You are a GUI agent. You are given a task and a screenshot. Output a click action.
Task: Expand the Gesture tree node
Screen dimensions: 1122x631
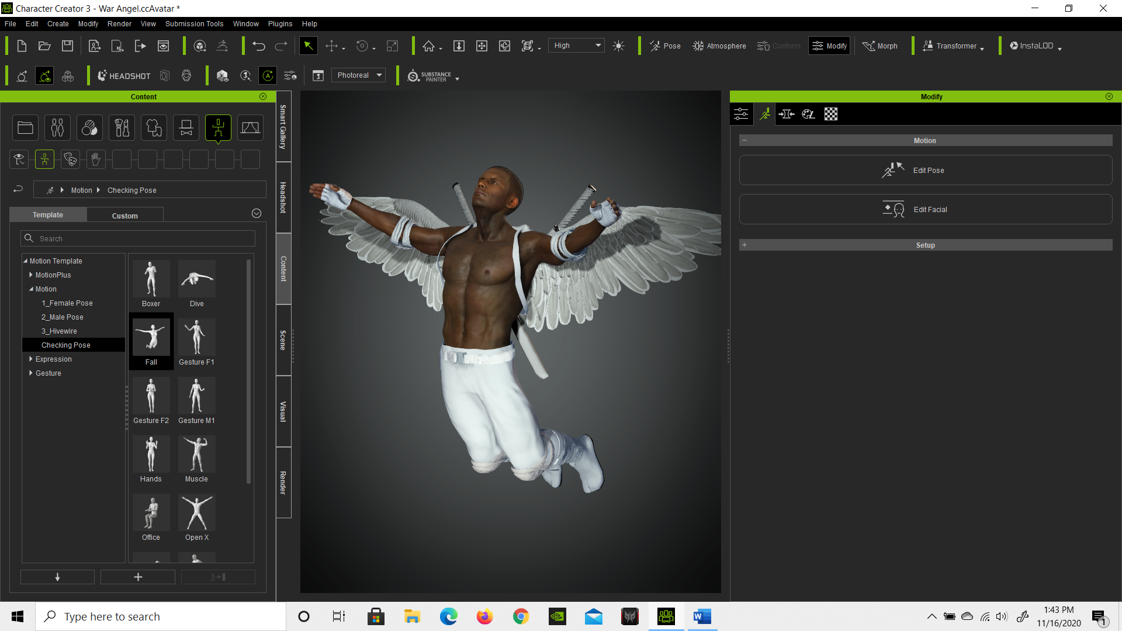[30, 373]
